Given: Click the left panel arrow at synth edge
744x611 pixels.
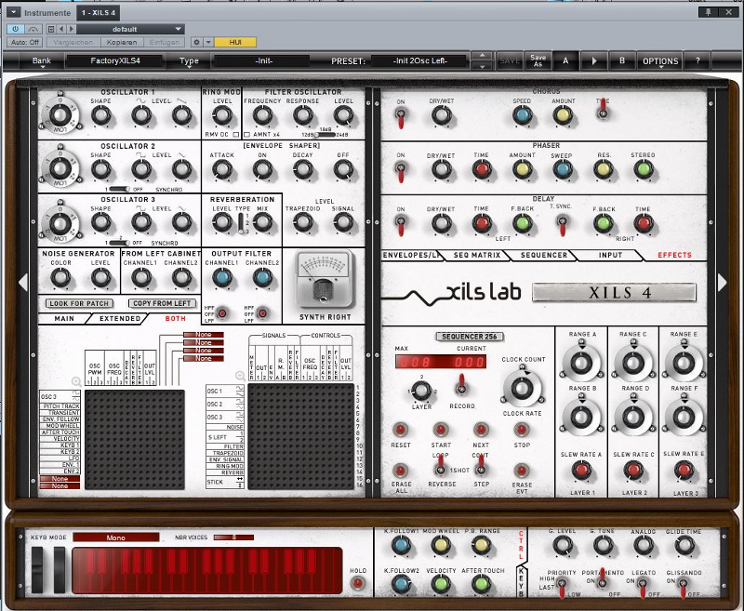Looking at the screenshot, I should point(22,283).
